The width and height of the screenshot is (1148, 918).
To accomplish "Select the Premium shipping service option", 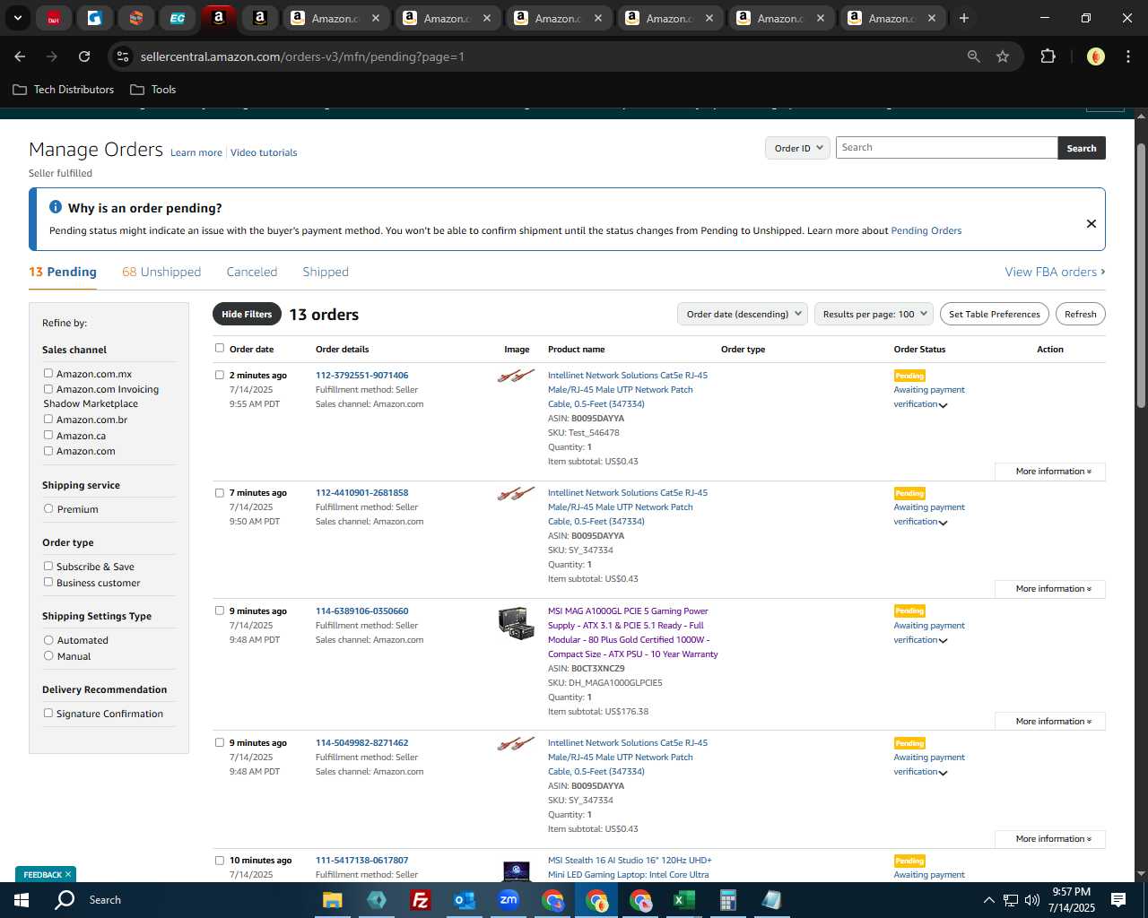I will pos(48,508).
